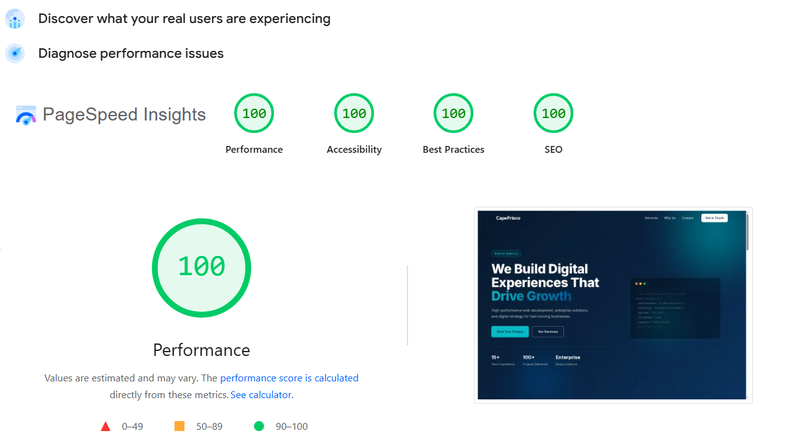Open the See calculator link
Screen dimensions: 800x441
click(x=260, y=394)
